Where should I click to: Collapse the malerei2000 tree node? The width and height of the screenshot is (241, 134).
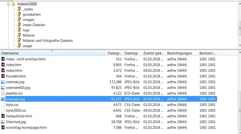[x=9, y=4]
